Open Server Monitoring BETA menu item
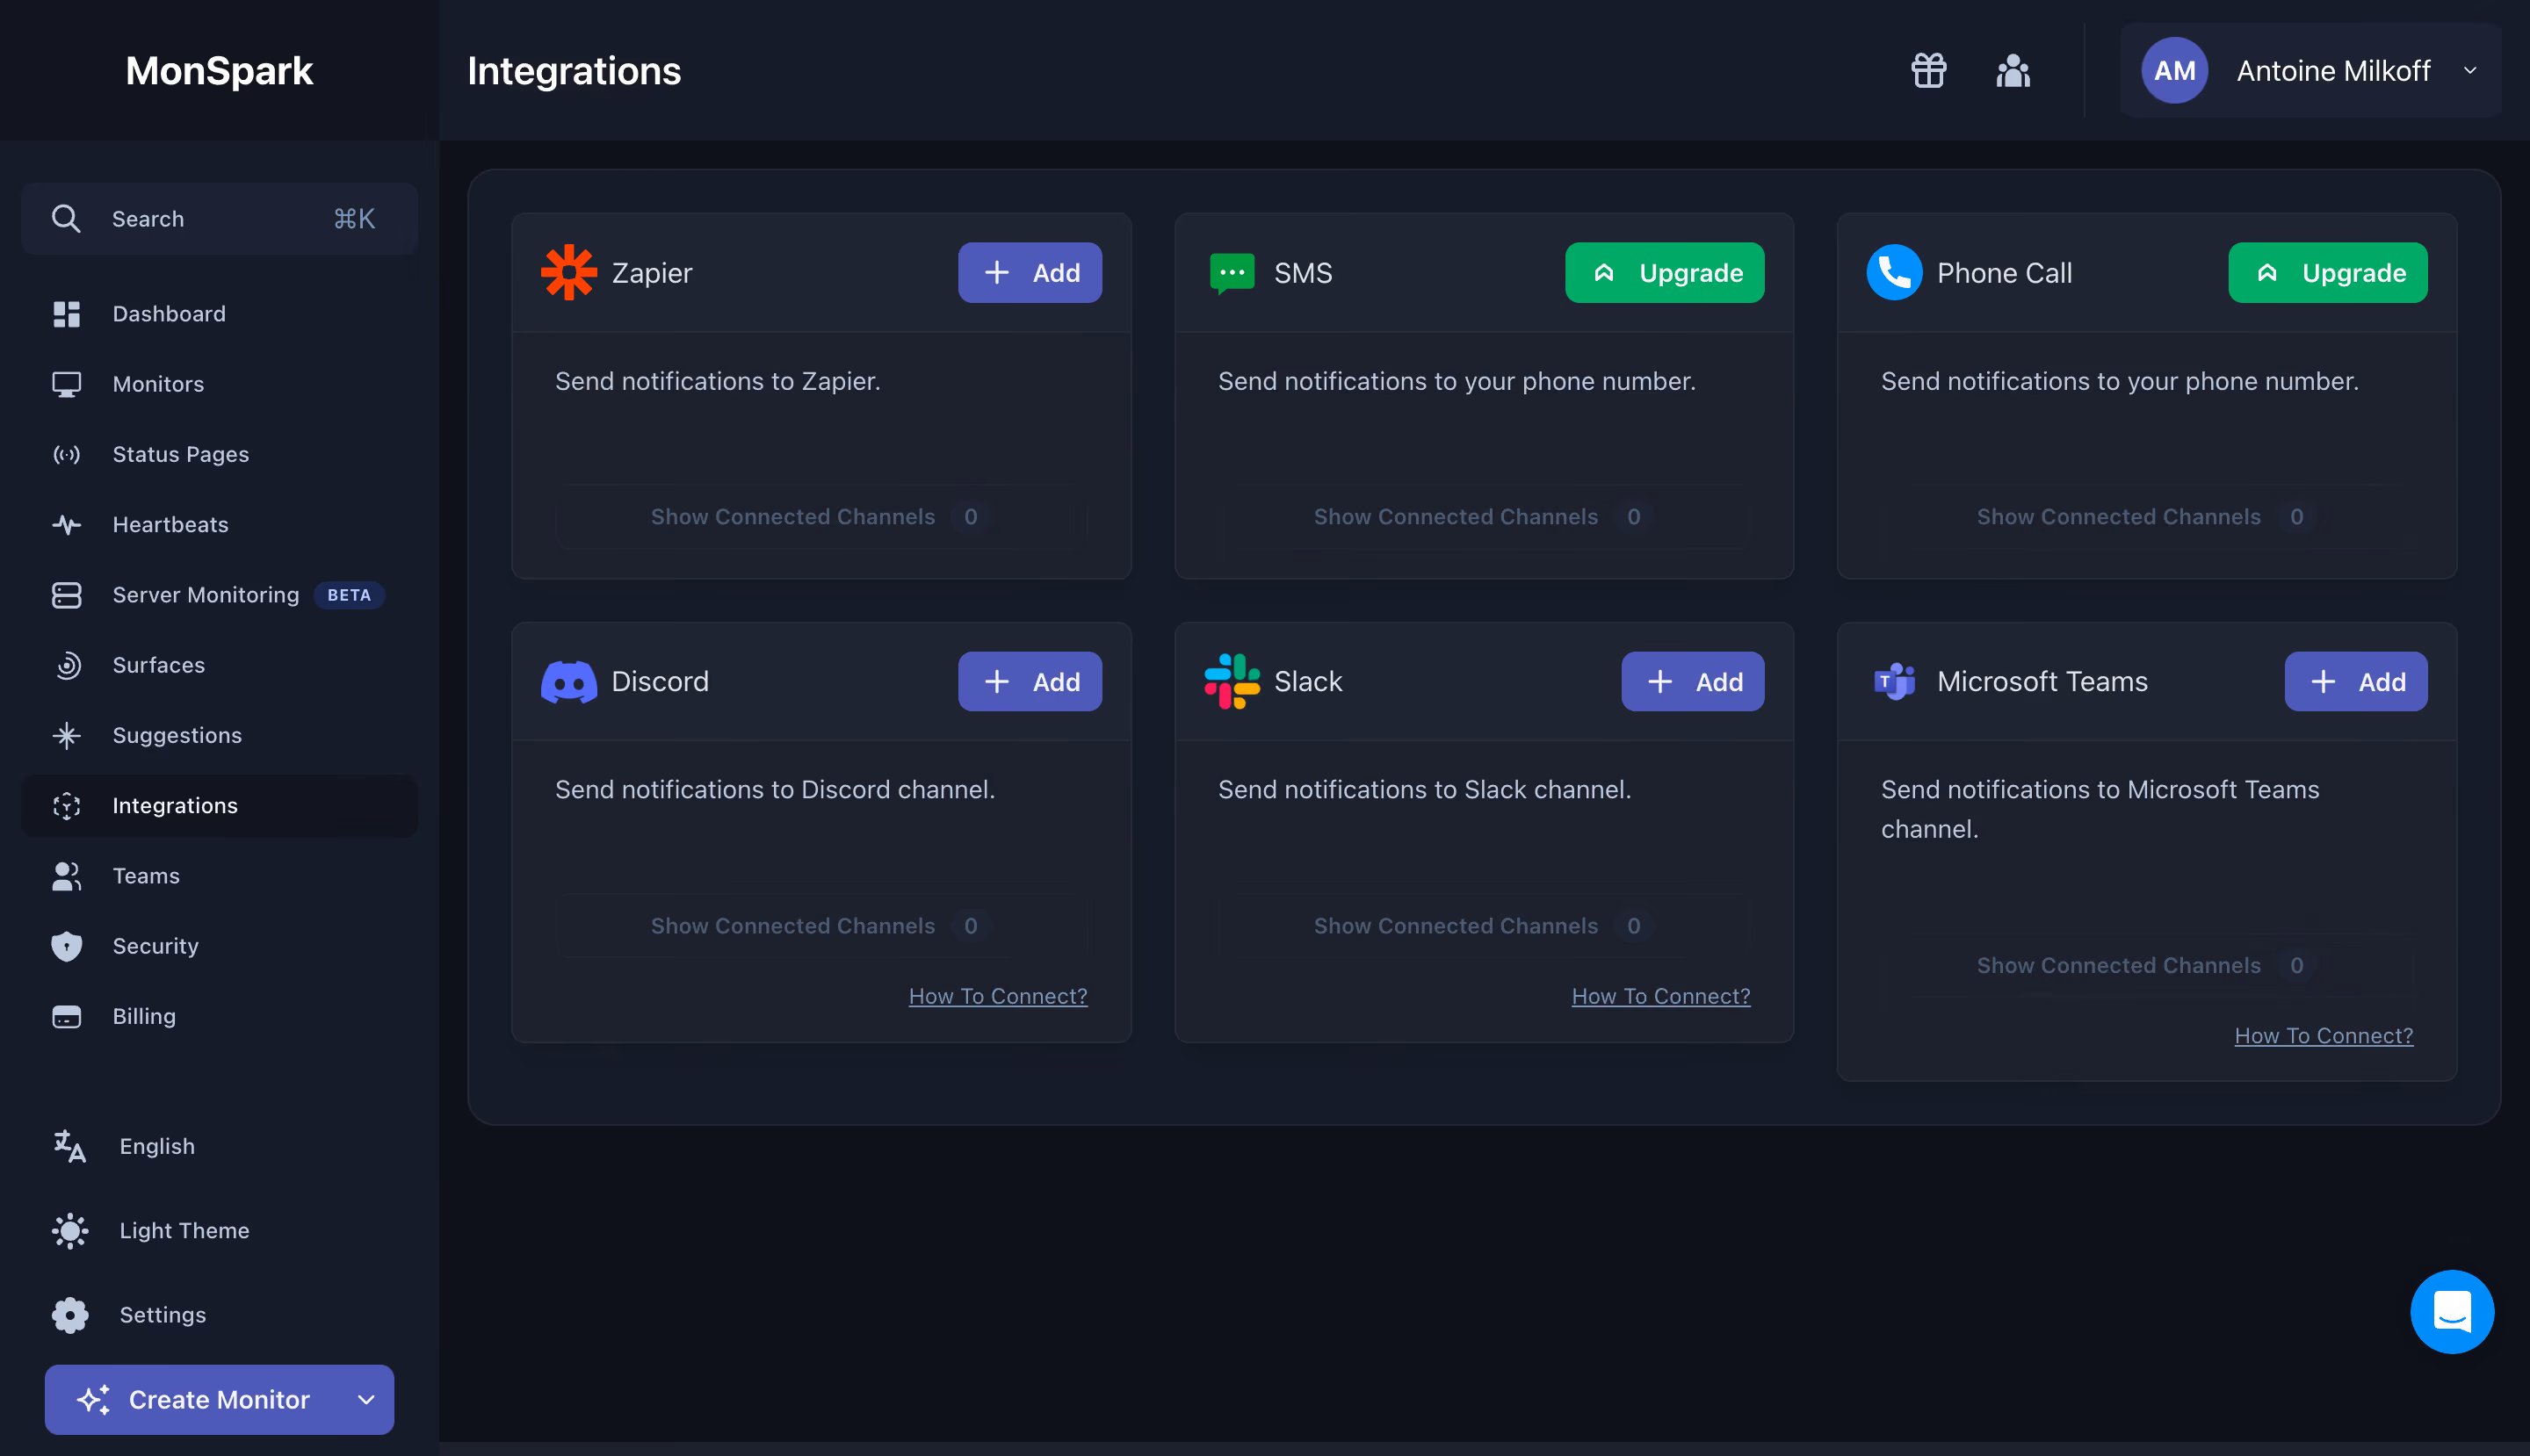This screenshot has height=1456, width=2530. (219, 595)
